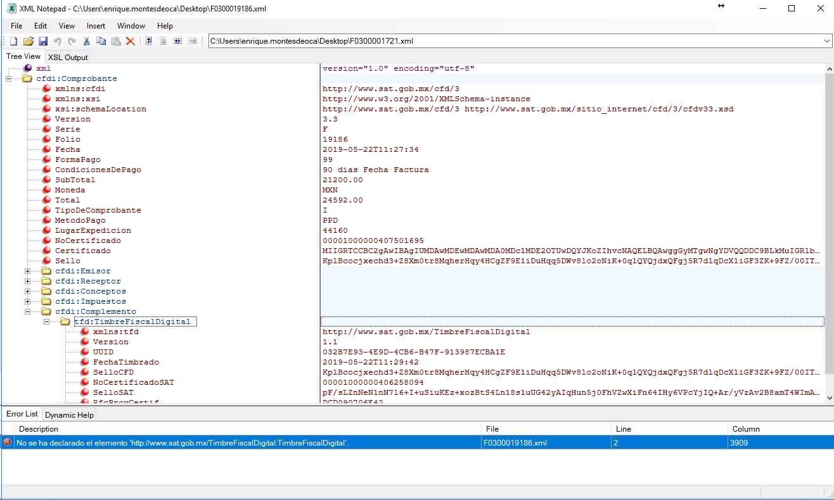Click the red error icon in Error List row
Viewport: 834px width, 500px height.
click(x=8, y=442)
